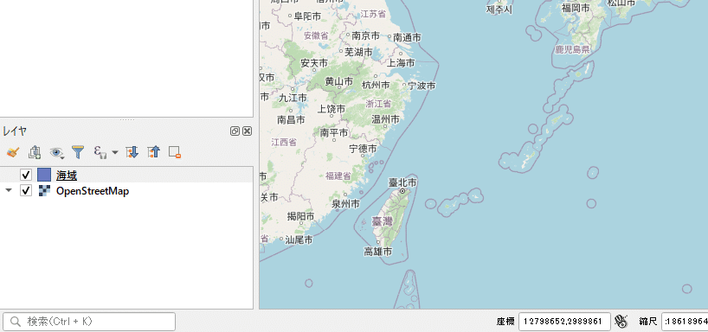This screenshot has width=708, height=332.
Task: Click 福建省 label on the map
Action: (x=338, y=176)
